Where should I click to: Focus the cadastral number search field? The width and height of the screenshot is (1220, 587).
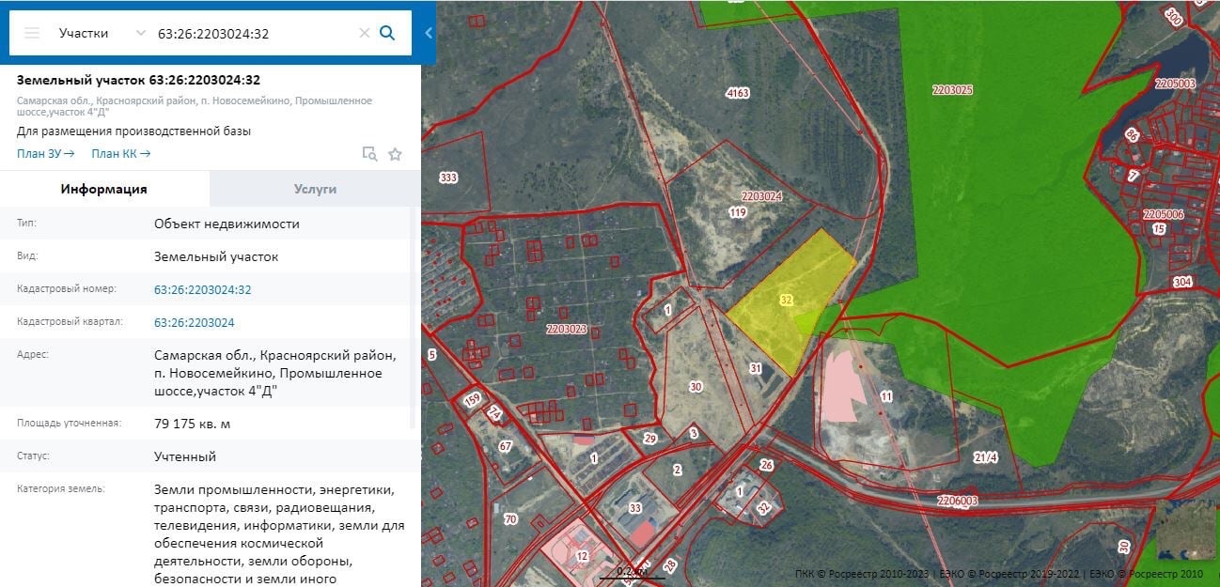tap(252, 33)
